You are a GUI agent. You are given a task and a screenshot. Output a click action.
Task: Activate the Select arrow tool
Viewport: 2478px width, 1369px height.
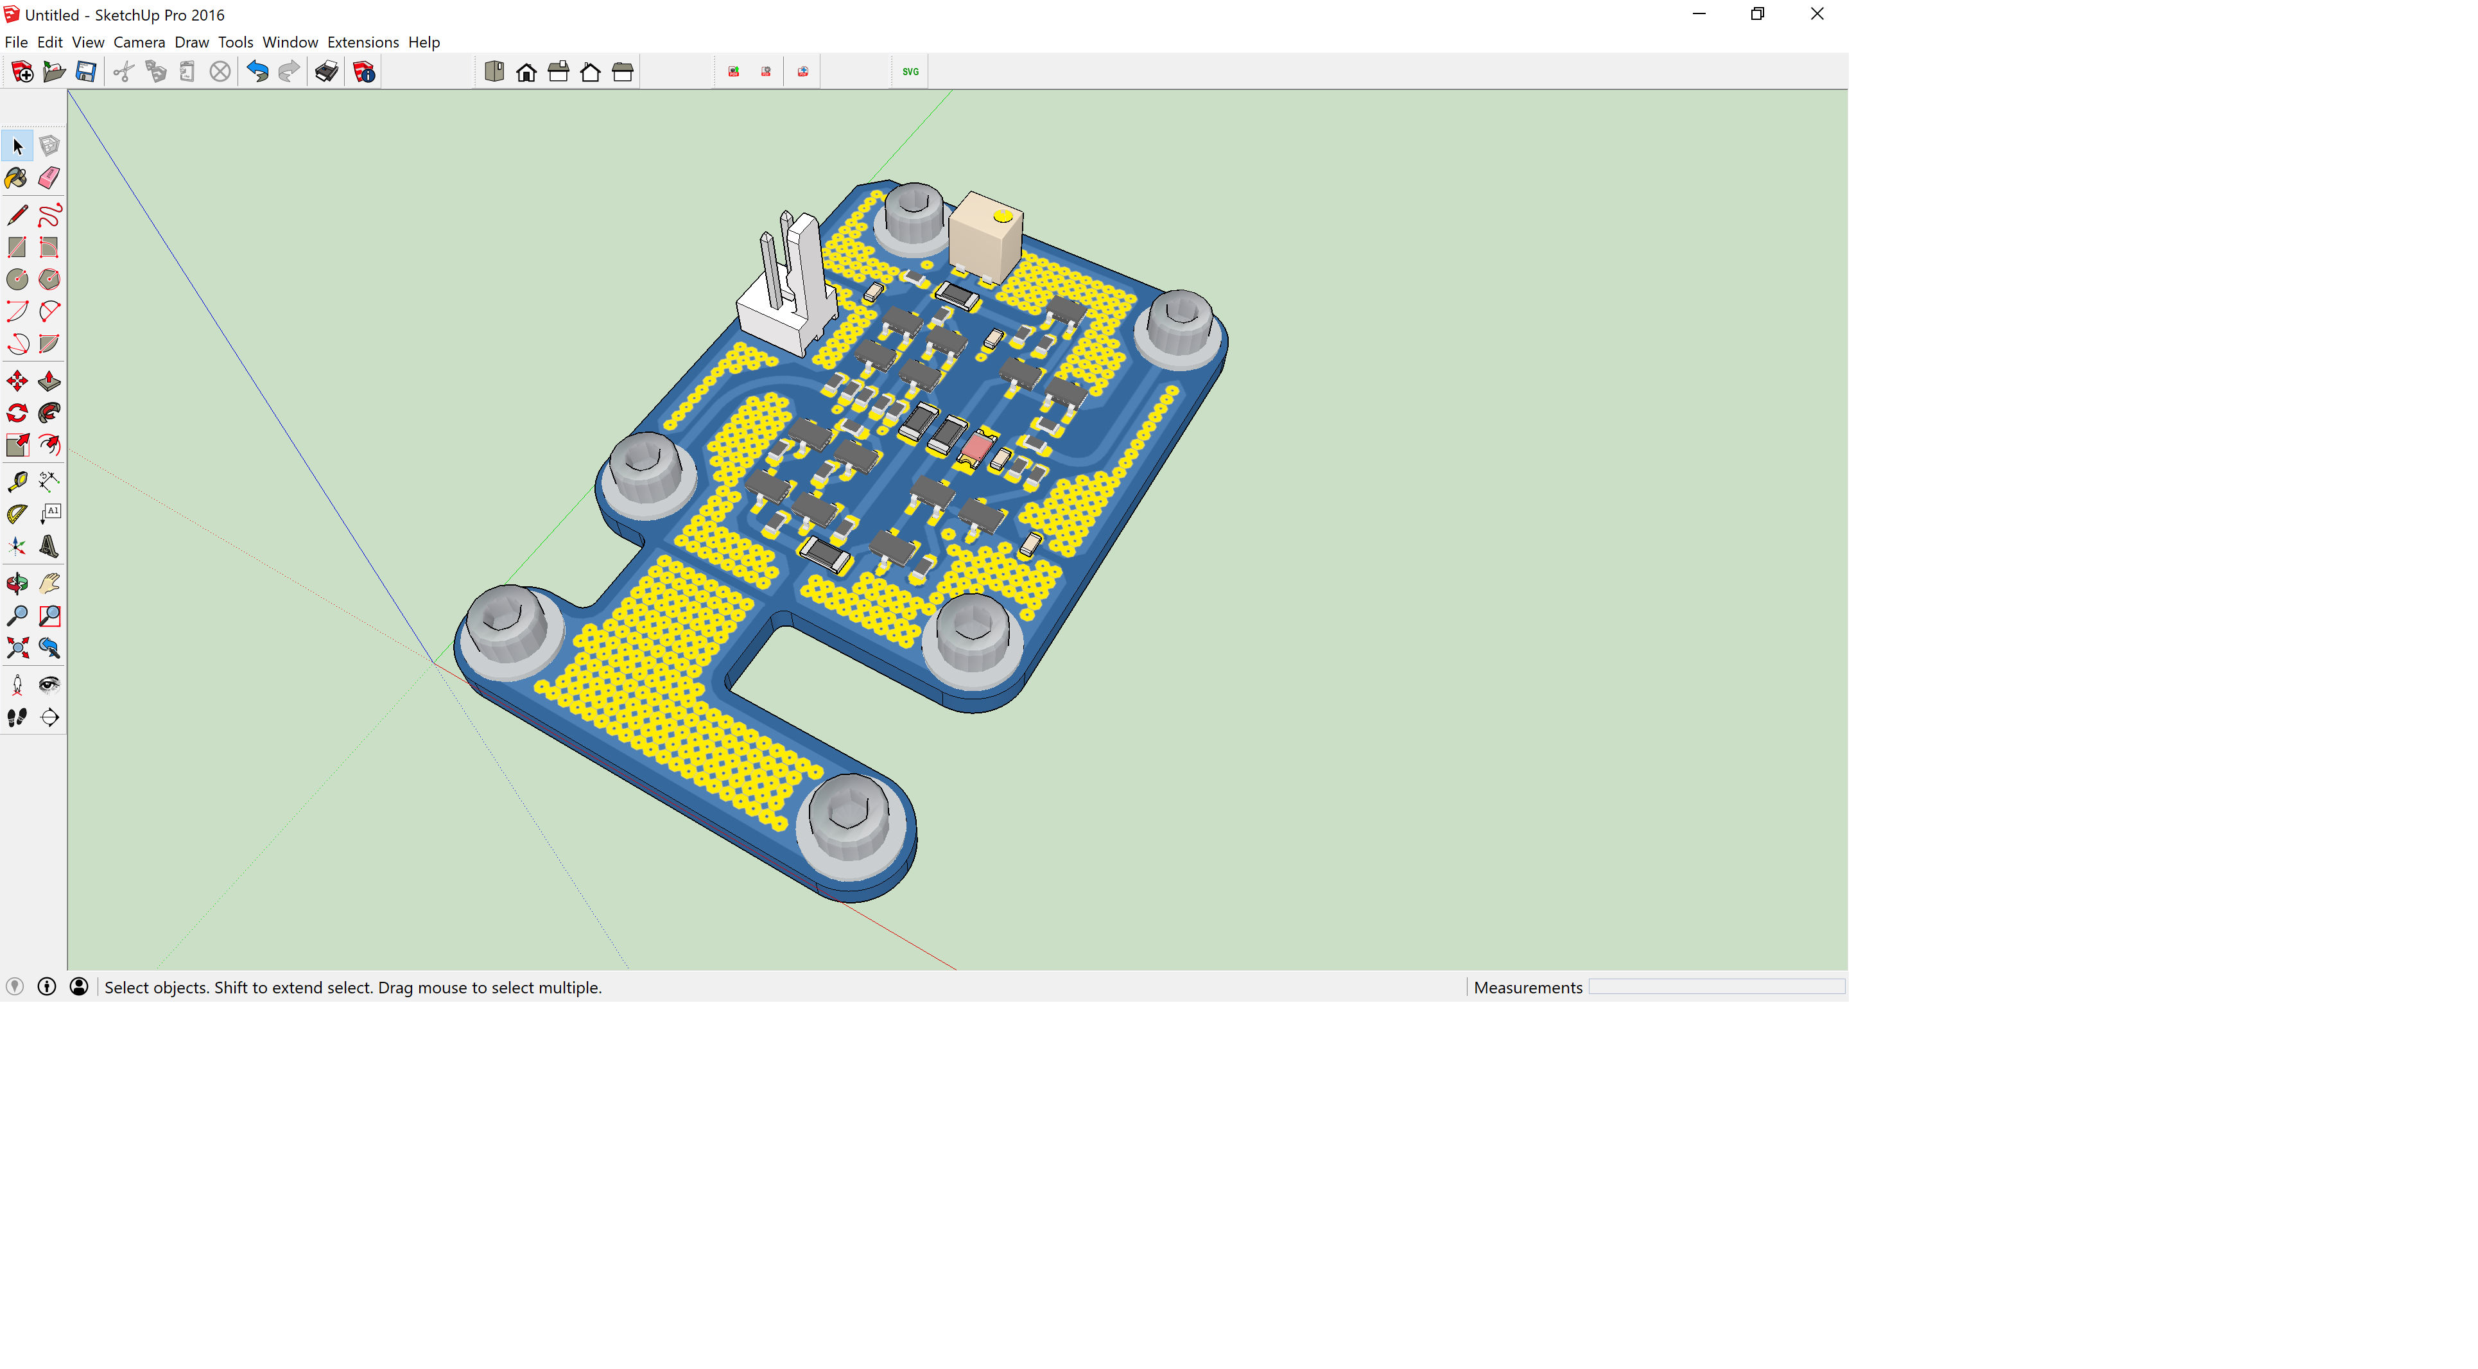tap(17, 146)
